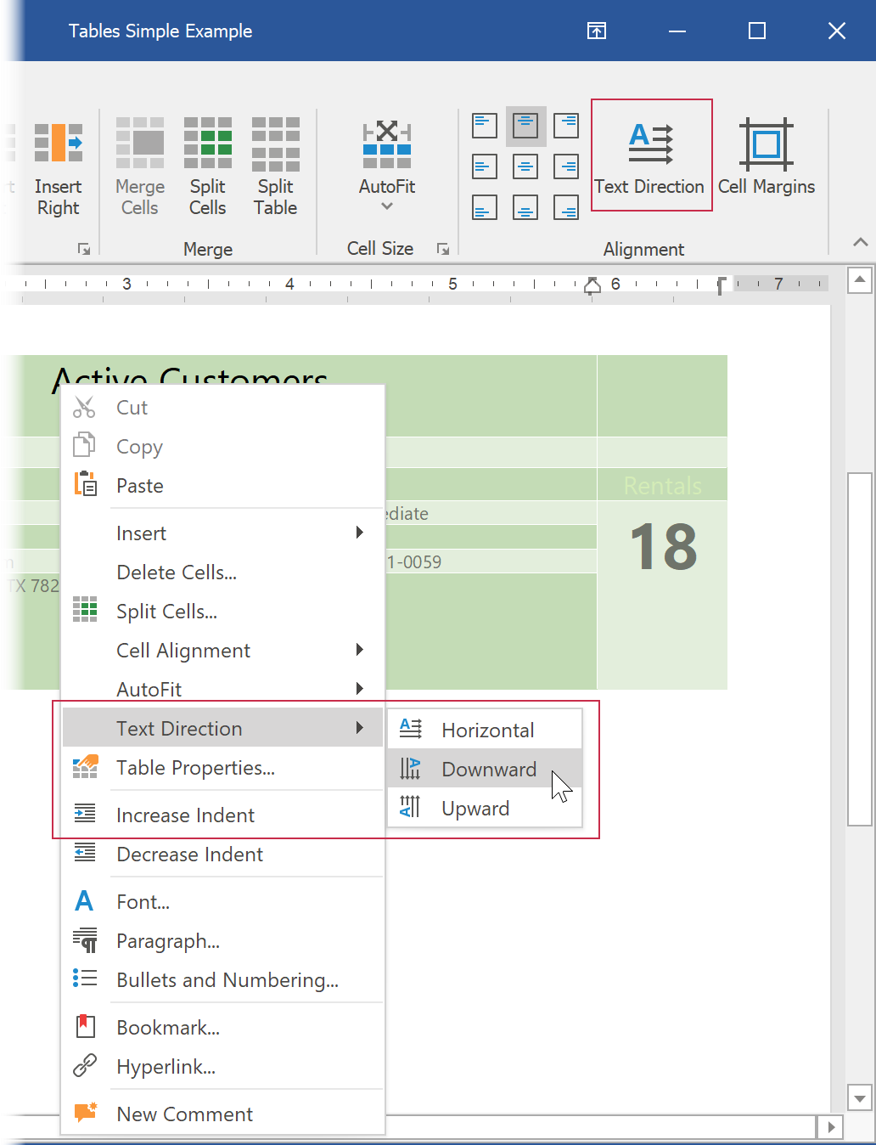Click the New Comment icon entry
The height and width of the screenshot is (1145, 876).
point(85,1114)
